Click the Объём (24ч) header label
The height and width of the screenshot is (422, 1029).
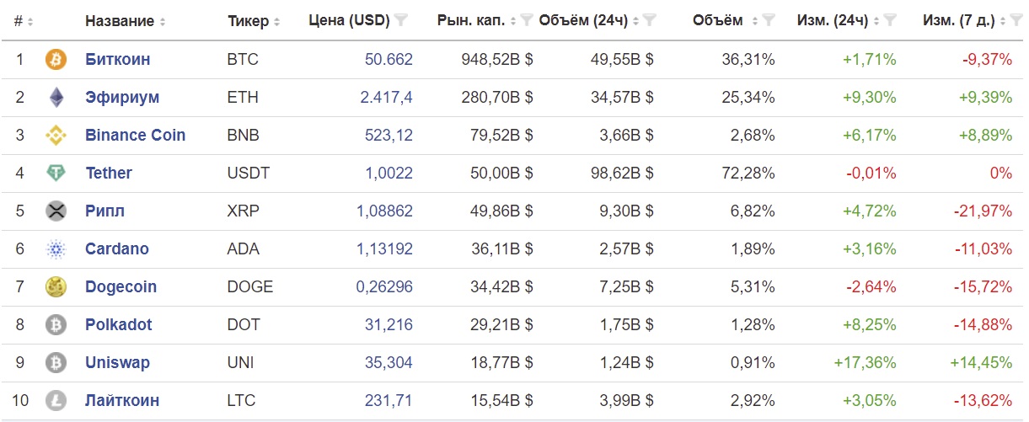click(x=584, y=20)
